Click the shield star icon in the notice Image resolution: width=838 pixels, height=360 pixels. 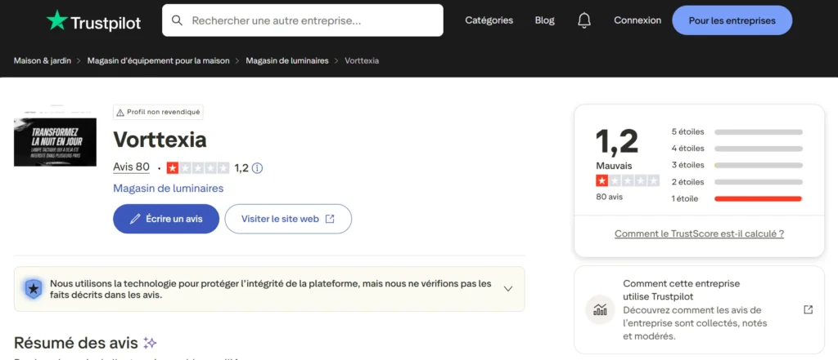tap(34, 289)
